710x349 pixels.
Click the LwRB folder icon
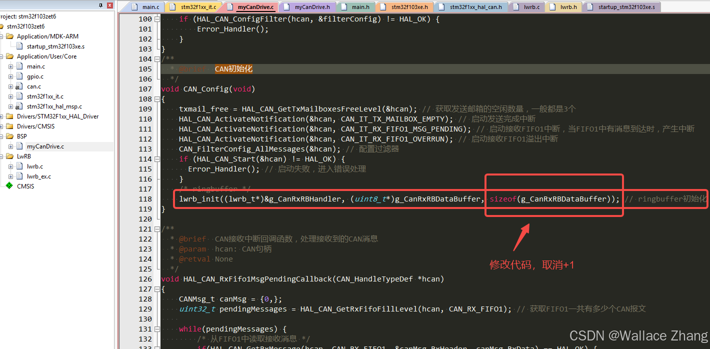point(9,156)
